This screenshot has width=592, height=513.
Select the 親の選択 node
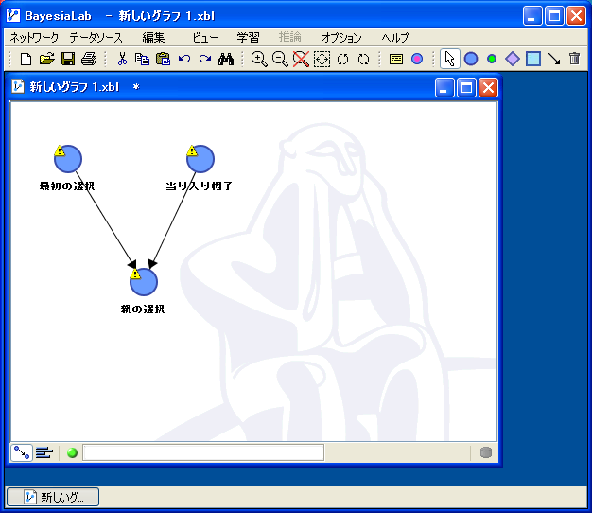coord(144,282)
